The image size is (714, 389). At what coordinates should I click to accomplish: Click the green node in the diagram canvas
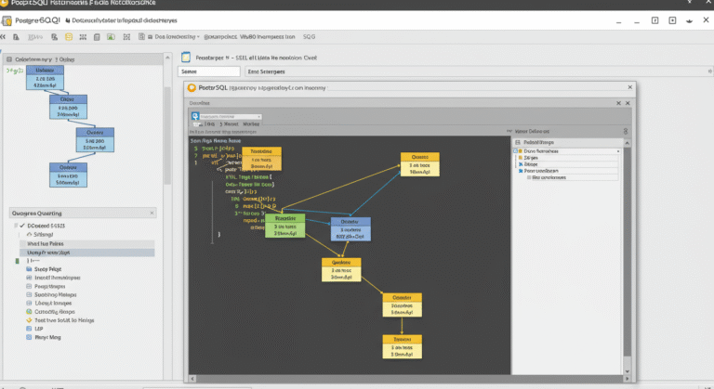click(x=284, y=224)
